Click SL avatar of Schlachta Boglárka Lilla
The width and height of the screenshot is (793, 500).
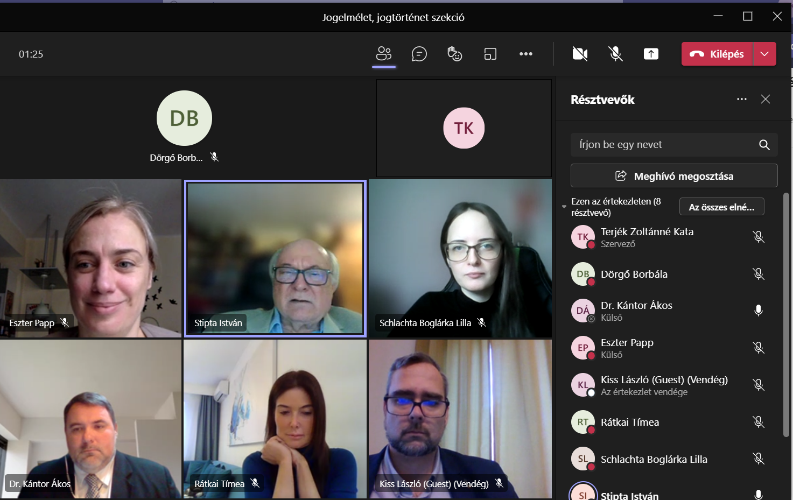click(583, 459)
